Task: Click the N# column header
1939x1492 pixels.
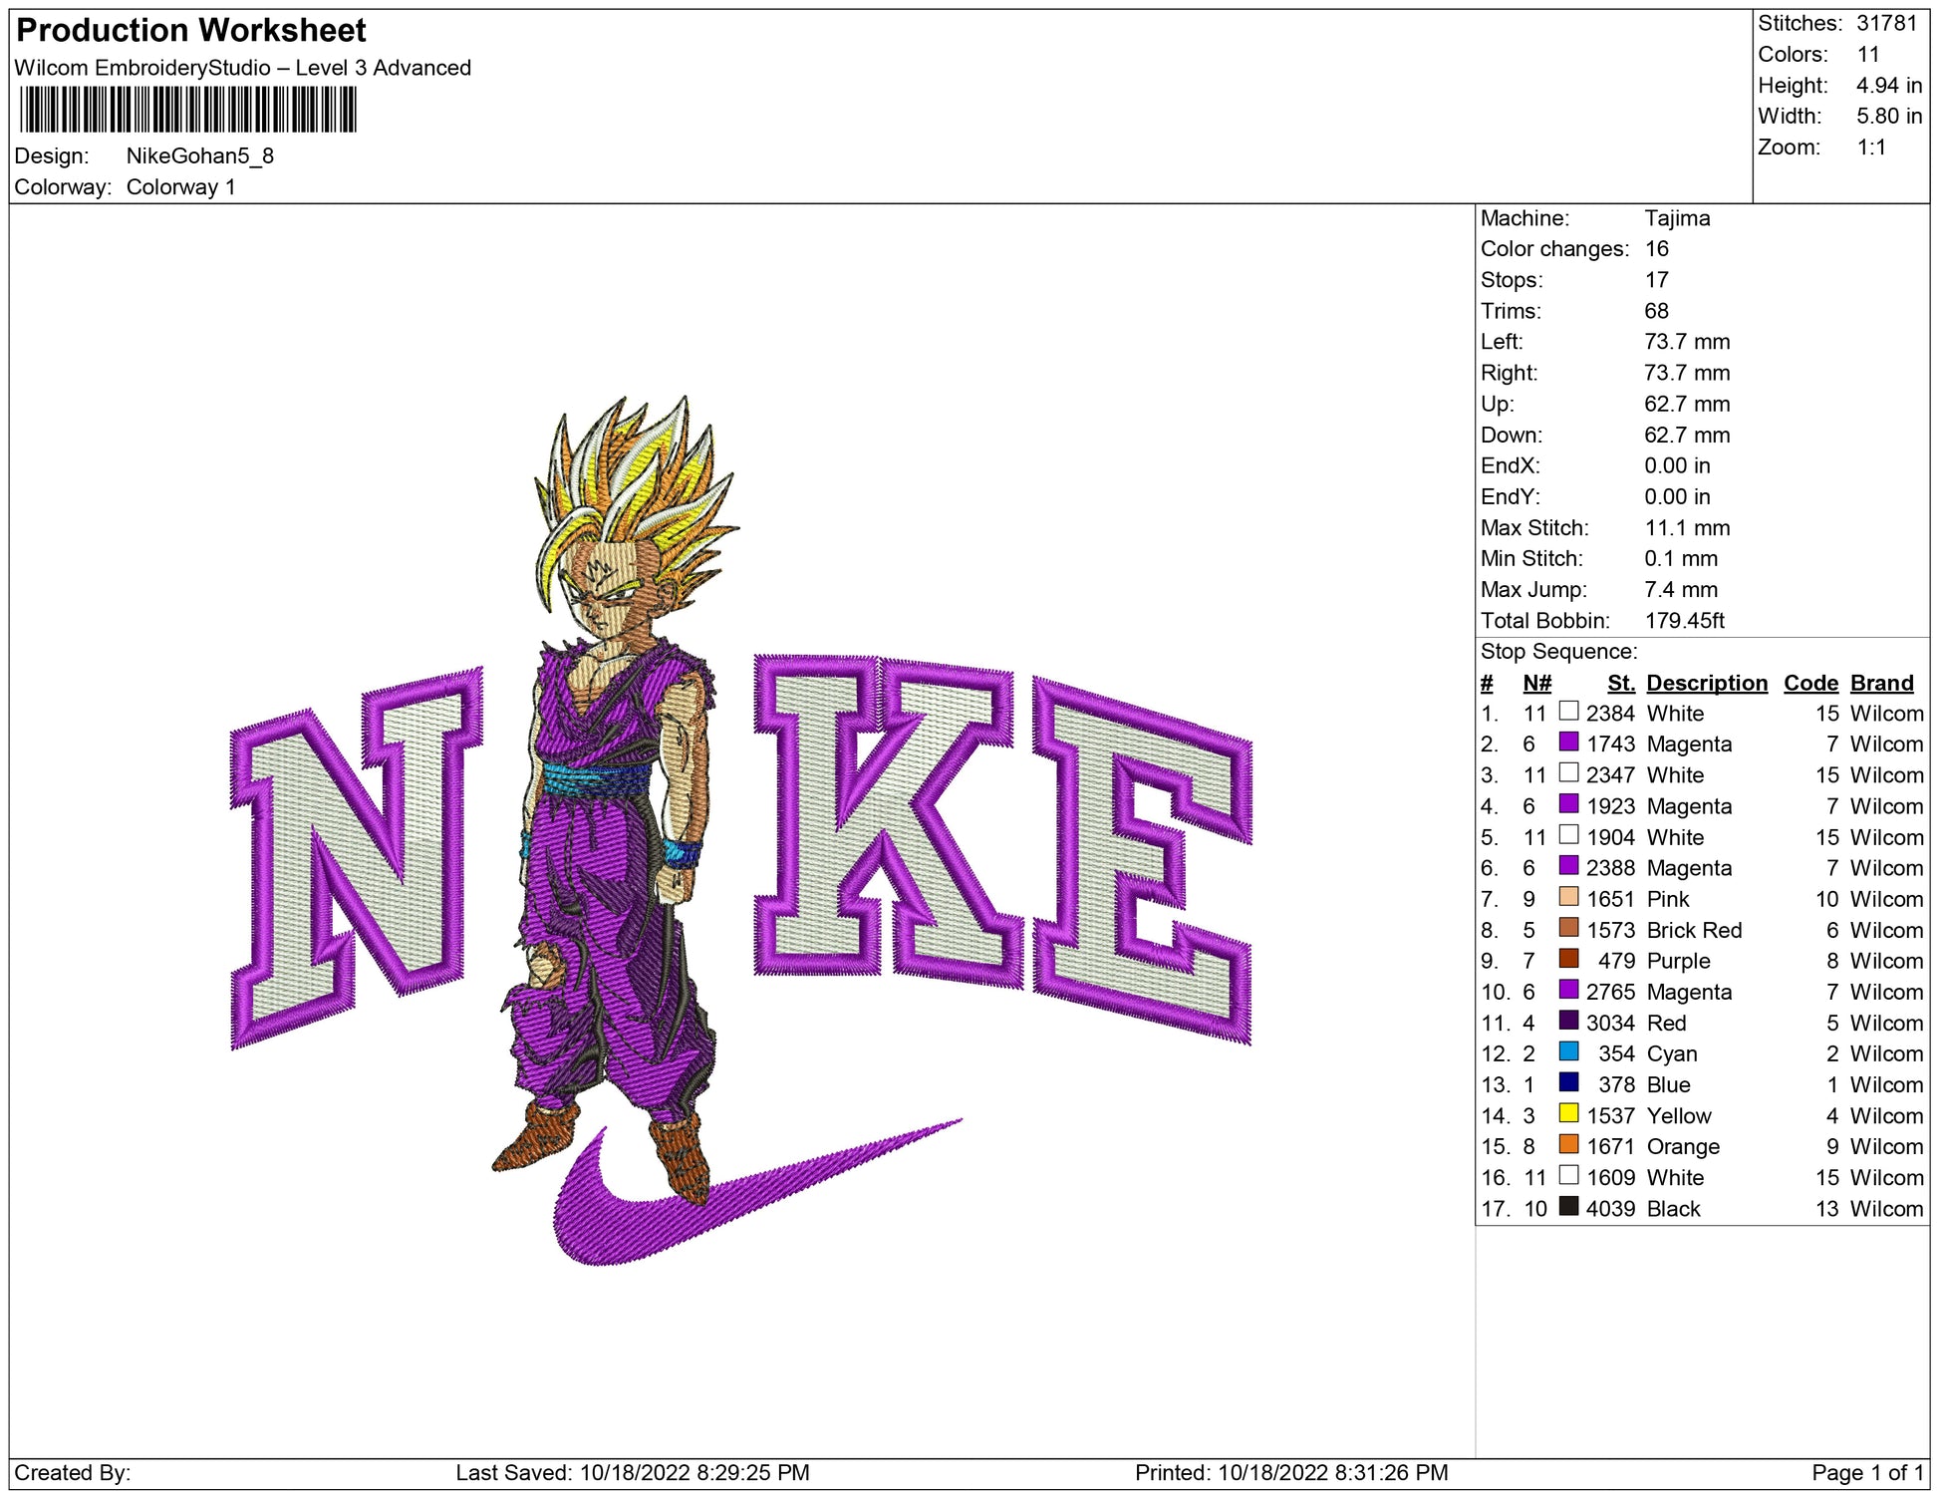Action: pyautogui.click(x=1536, y=683)
